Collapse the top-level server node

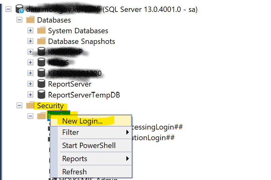point(8,9)
